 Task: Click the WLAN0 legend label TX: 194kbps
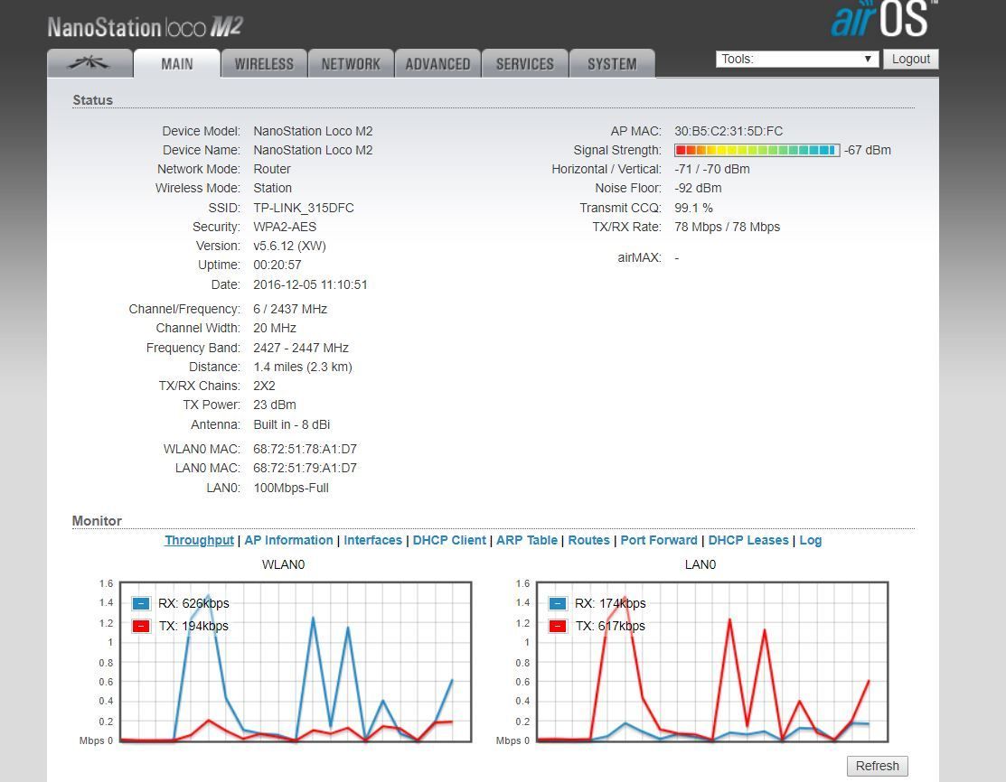coord(193,626)
